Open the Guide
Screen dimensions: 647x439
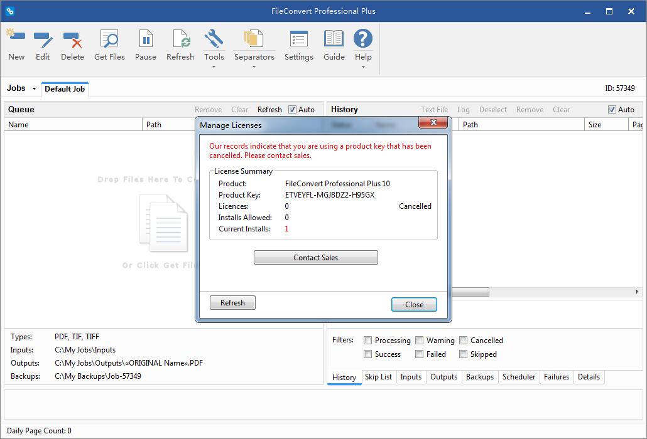point(334,44)
